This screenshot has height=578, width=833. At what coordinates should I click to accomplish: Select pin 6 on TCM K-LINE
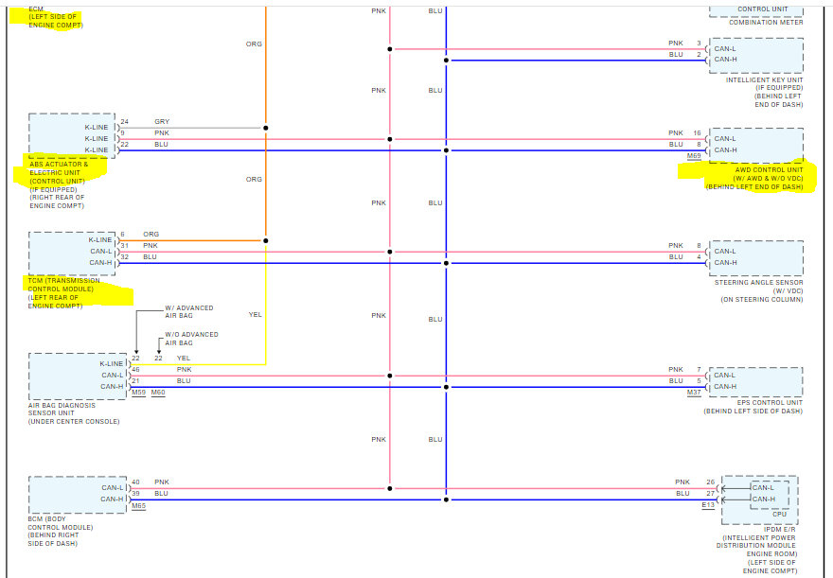point(123,234)
